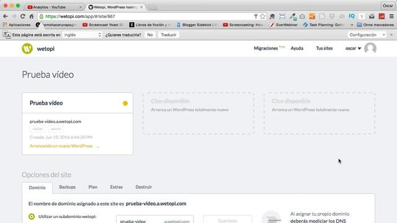Click the Traducir button

[x=168, y=35]
